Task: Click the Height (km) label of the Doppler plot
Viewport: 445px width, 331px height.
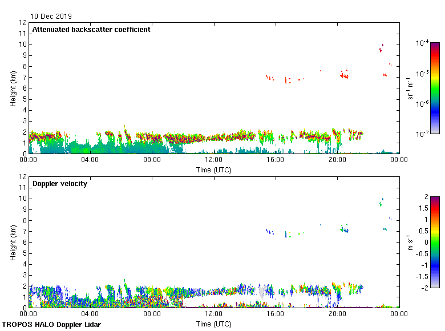Action: tap(13, 242)
